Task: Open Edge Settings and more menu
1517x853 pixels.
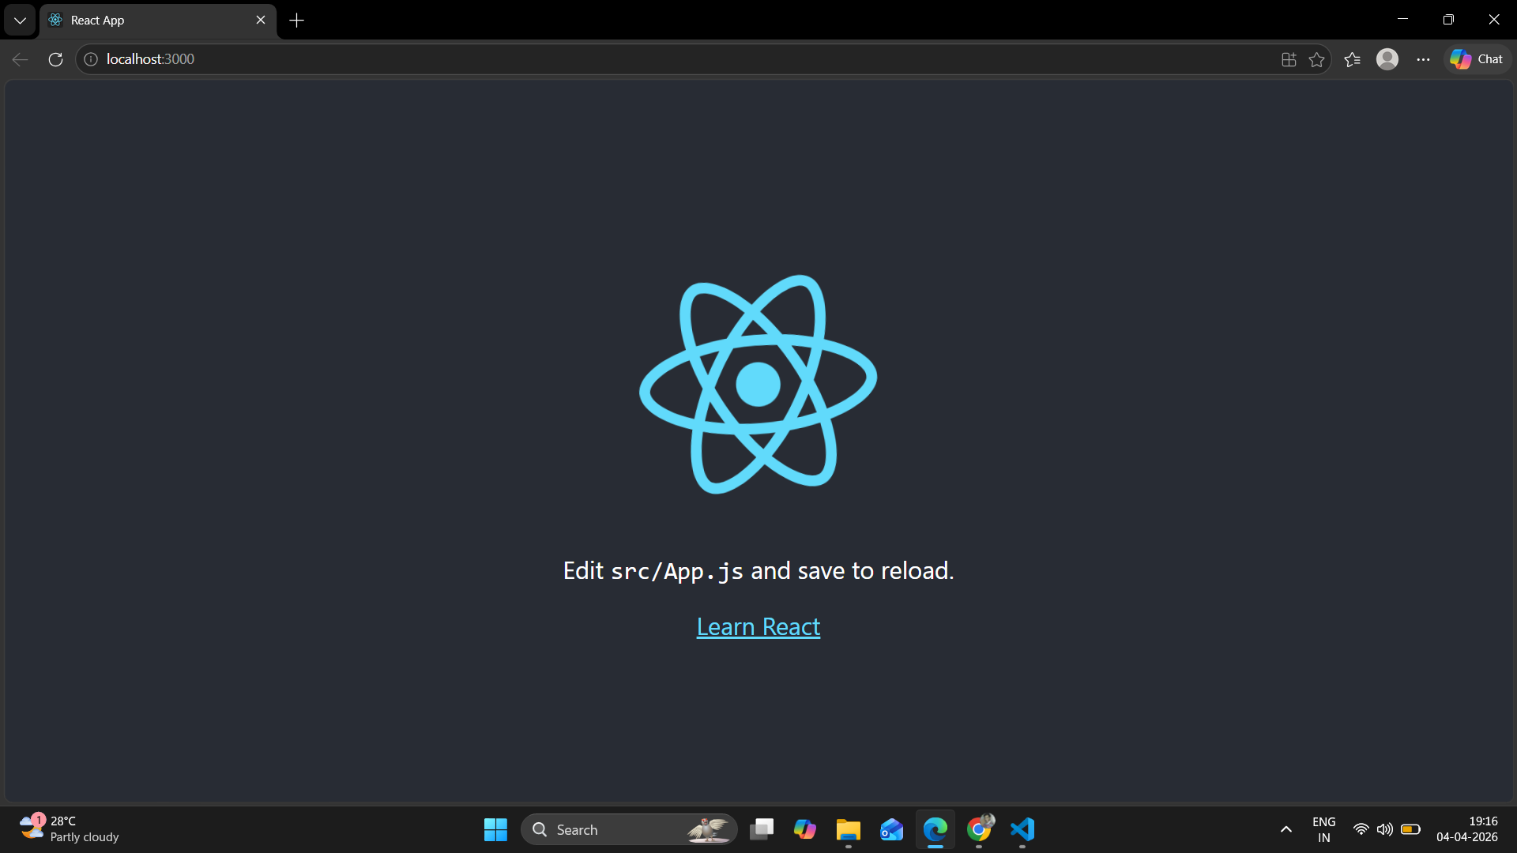Action: (x=1423, y=59)
